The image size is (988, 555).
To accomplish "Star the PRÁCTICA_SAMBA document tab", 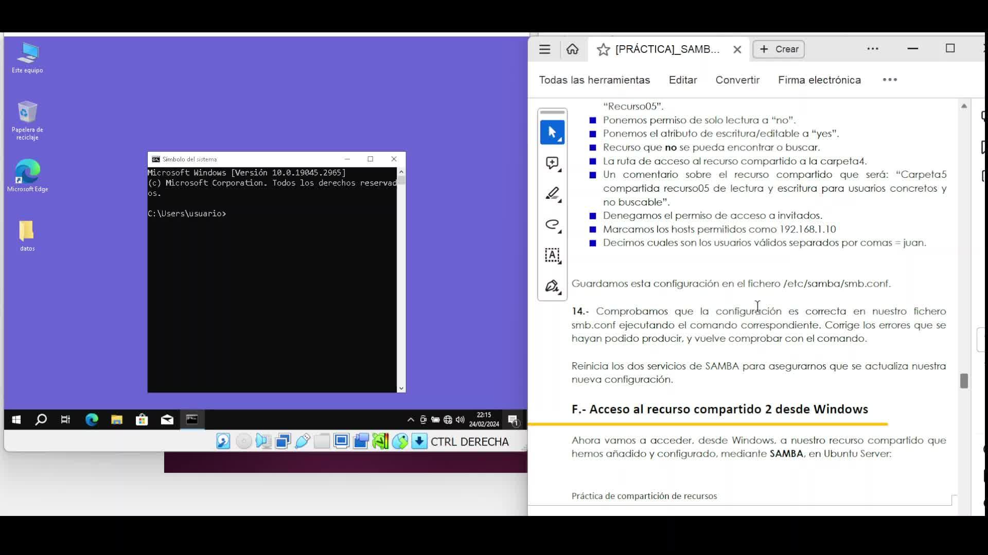I will click(603, 49).
